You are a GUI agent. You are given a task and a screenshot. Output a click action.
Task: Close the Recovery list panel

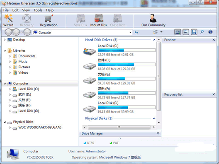tap(214, 94)
